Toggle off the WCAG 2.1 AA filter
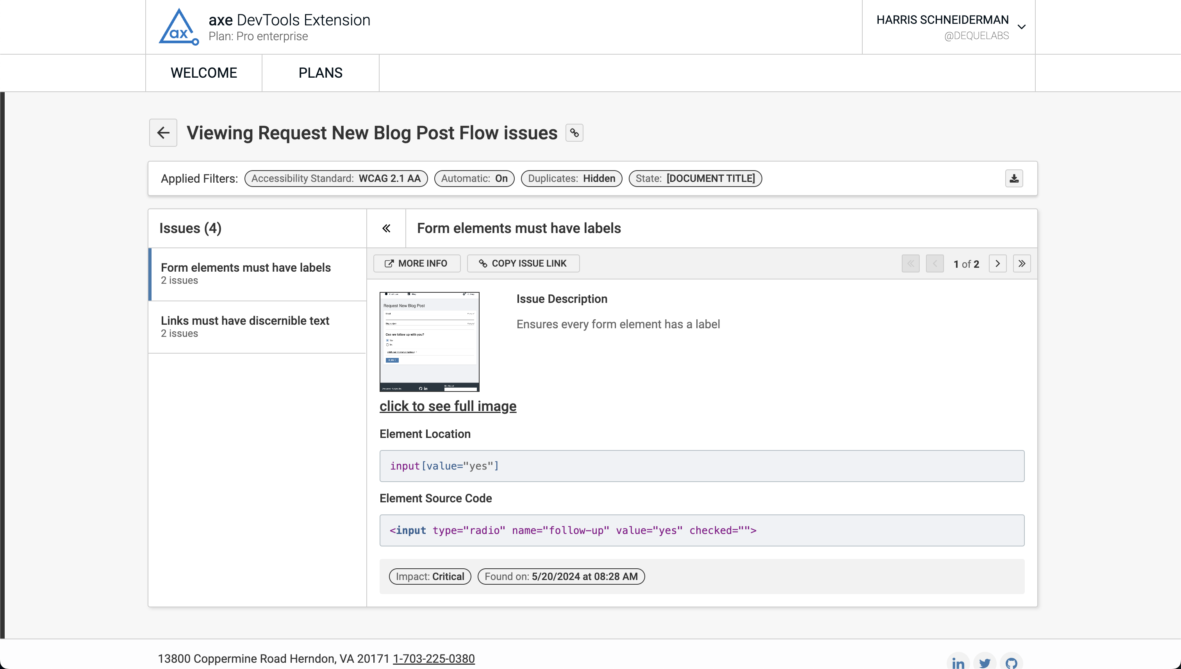This screenshot has height=669, width=1181. click(336, 178)
